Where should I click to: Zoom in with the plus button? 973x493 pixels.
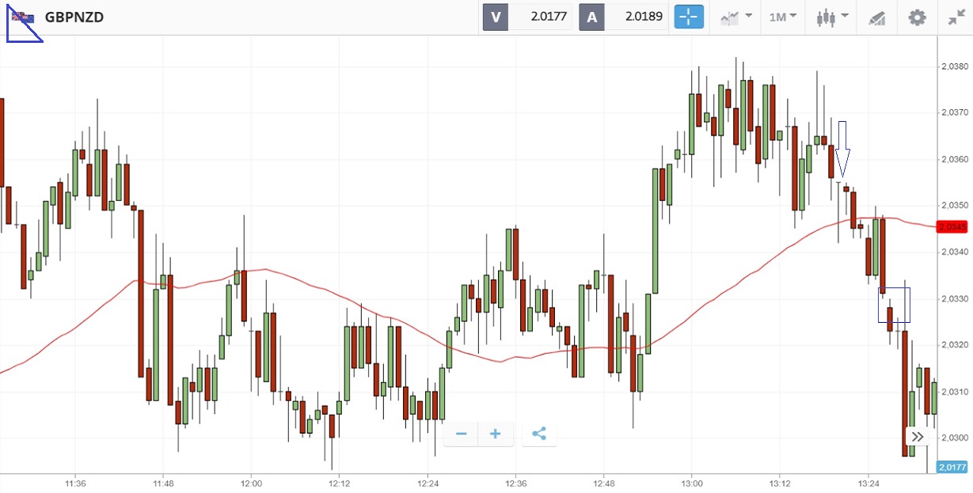[496, 434]
